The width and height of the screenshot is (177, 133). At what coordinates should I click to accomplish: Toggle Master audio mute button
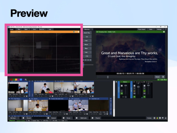[x=122, y=93]
